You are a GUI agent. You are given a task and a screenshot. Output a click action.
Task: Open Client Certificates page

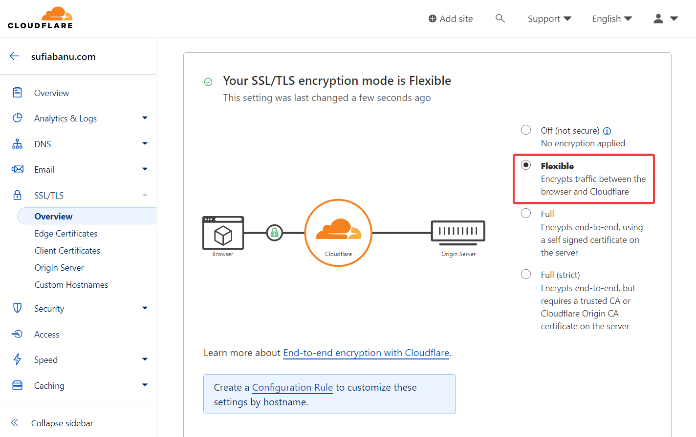click(x=67, y=251)
